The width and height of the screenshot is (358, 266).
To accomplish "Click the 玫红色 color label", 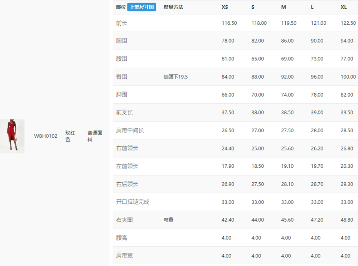I will [x=70, y=136].
